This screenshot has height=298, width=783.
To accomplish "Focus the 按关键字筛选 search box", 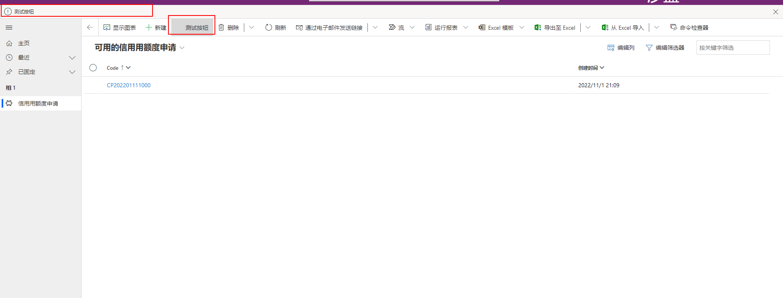I will pos(733,48).
